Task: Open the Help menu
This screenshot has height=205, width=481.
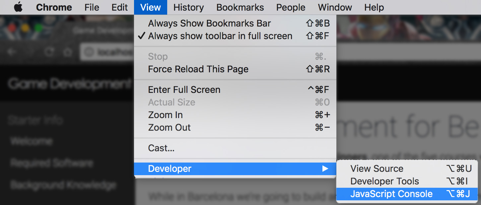Action: (374, 7)
